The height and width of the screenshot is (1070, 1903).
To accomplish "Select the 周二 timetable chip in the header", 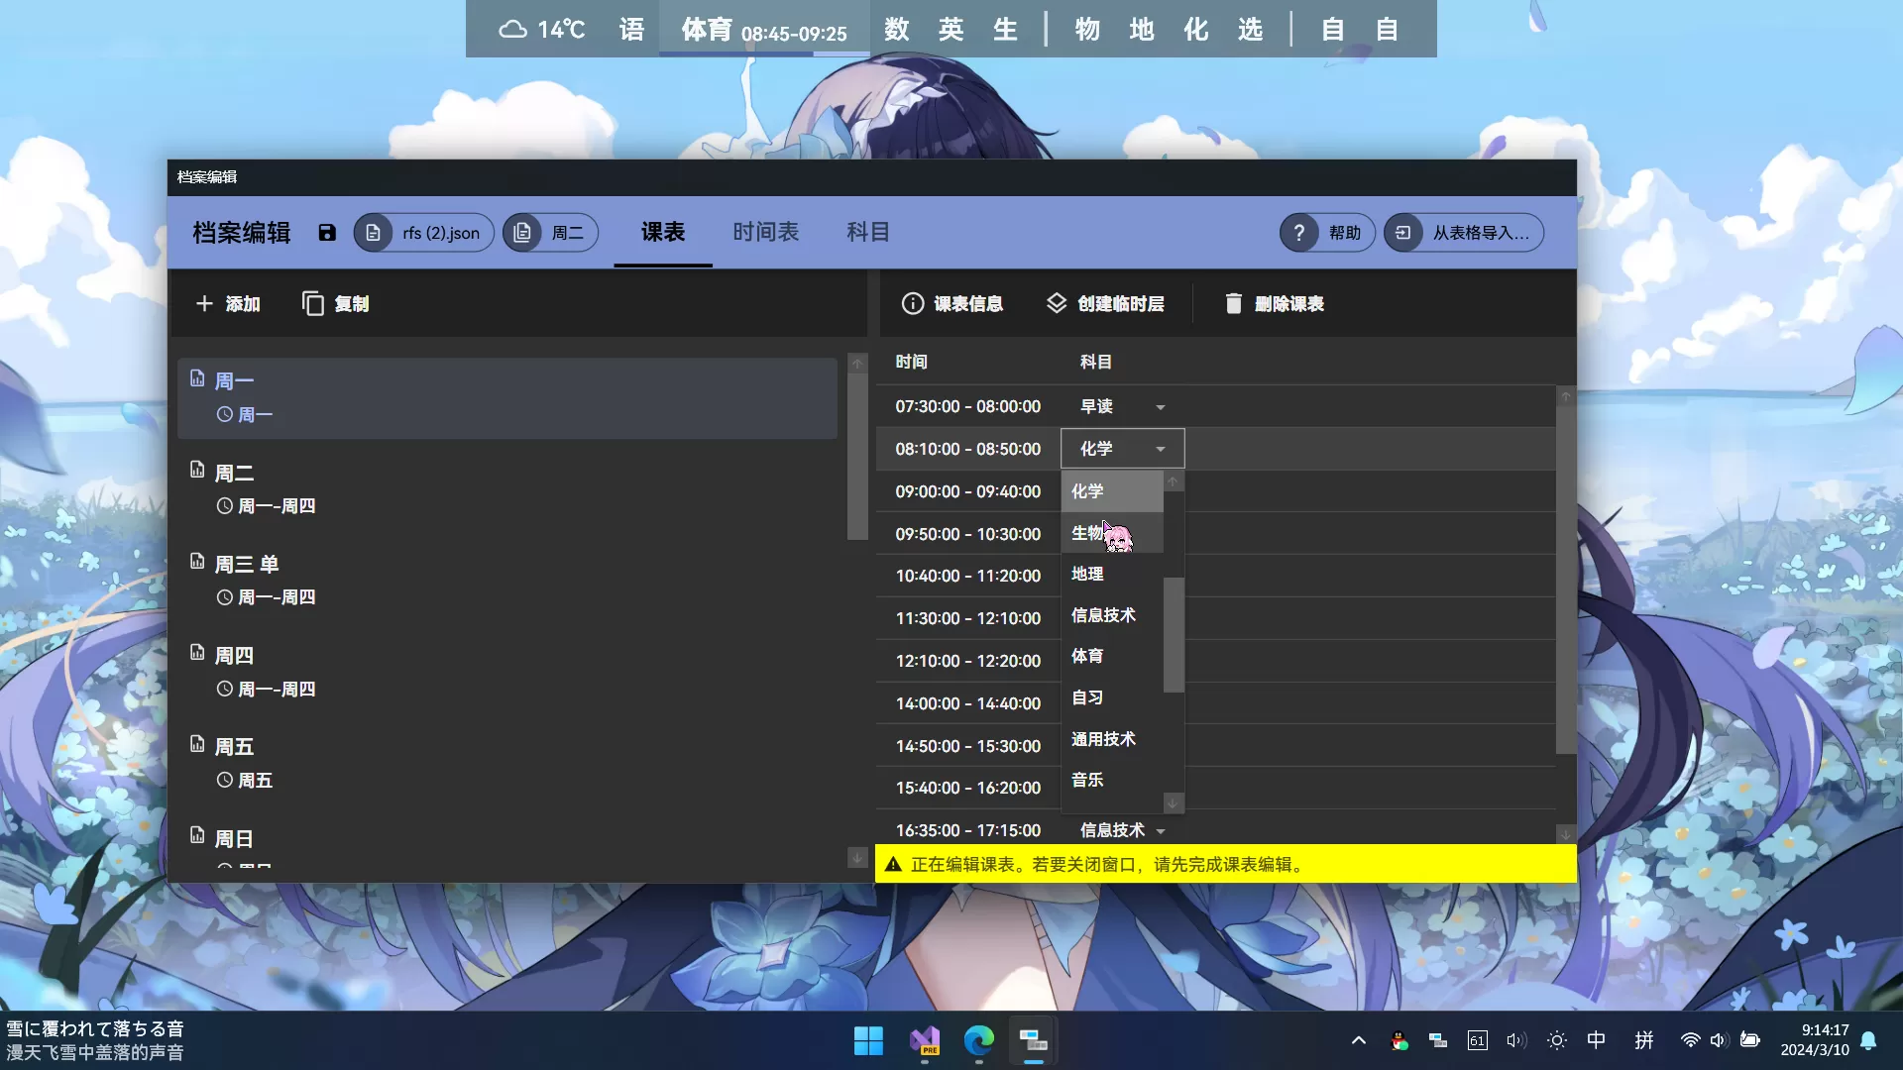I will pos(550,232).
